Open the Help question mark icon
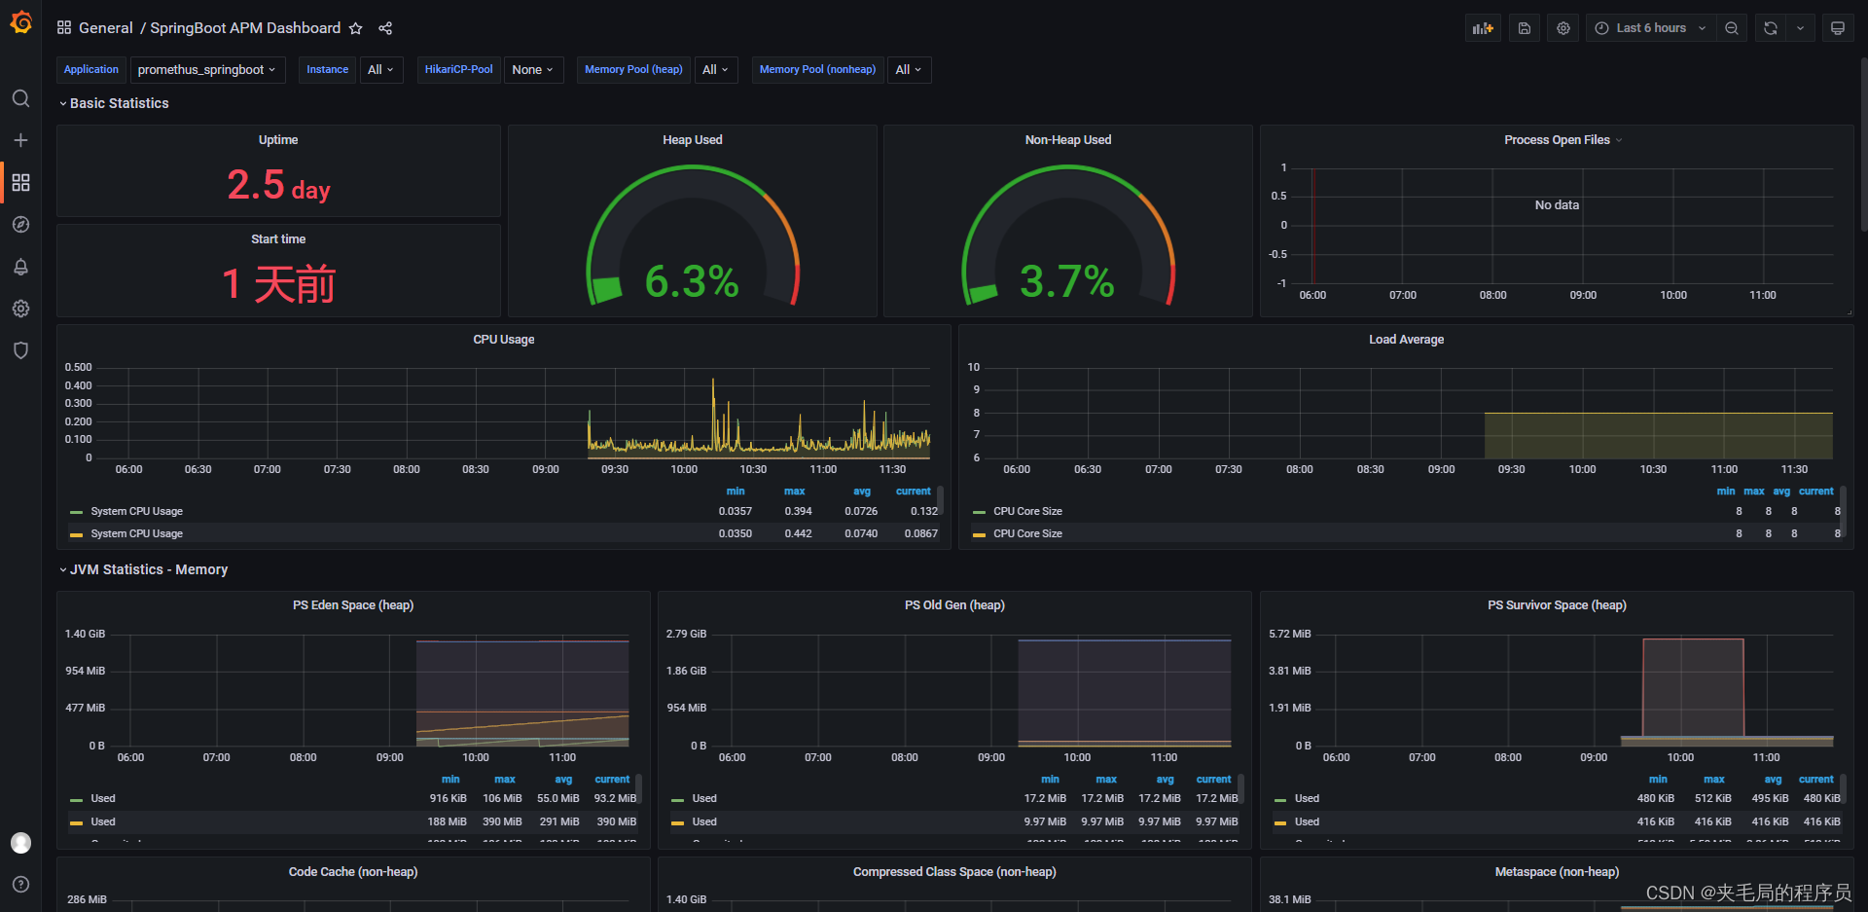This screenshot has height=912, width=1868. pyautogui.click(x=20, y=885)
